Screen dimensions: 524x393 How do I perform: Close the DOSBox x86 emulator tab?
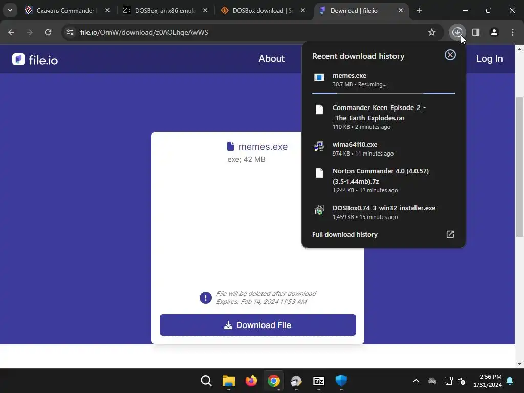click(205, 11)
